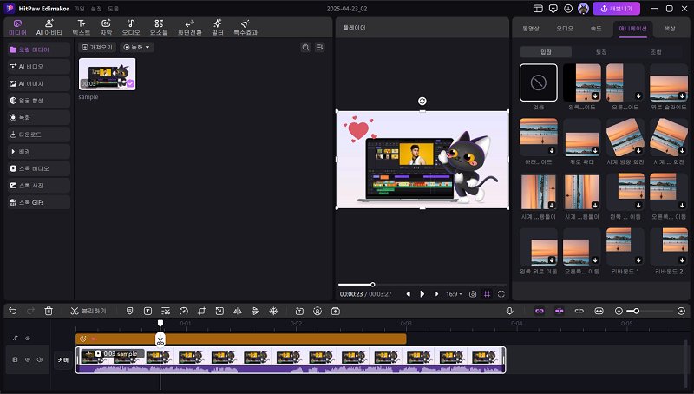Zoom in the timeline with plus icon
This screenshot has height=394, width=694.
681,312
